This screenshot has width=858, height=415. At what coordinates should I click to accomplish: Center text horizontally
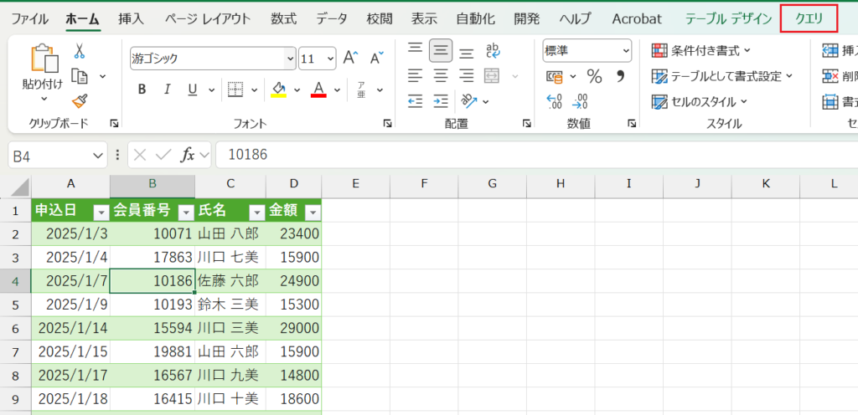[441, 76]
